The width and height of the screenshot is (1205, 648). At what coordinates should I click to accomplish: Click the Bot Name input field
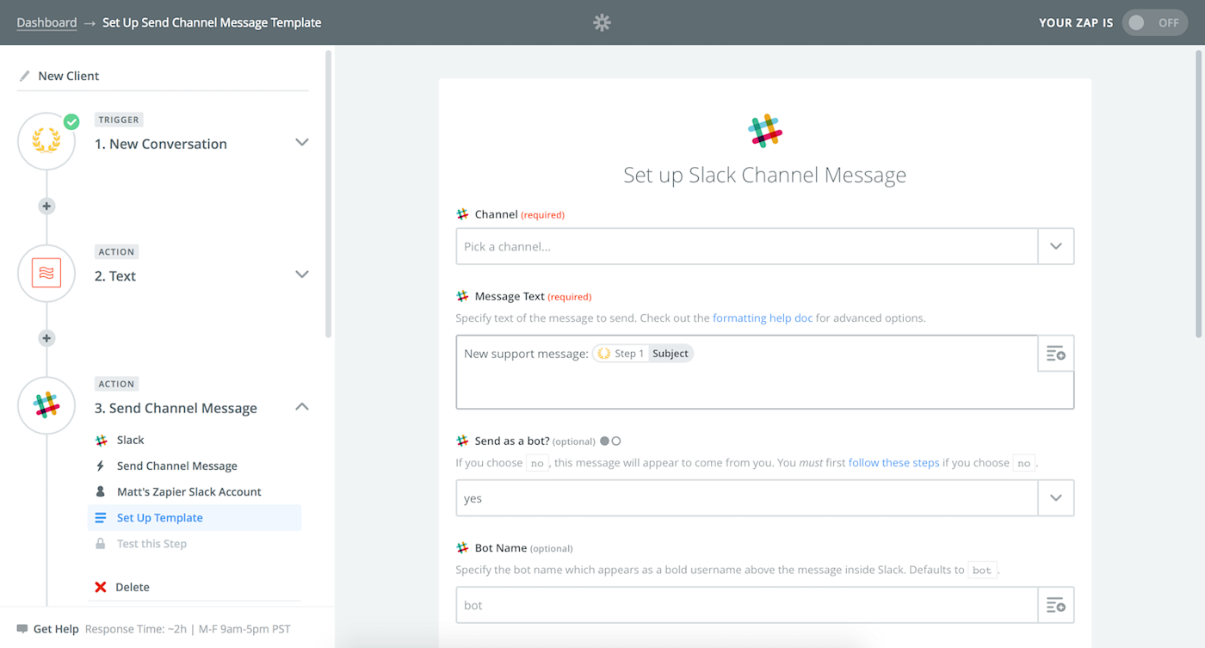747,605
